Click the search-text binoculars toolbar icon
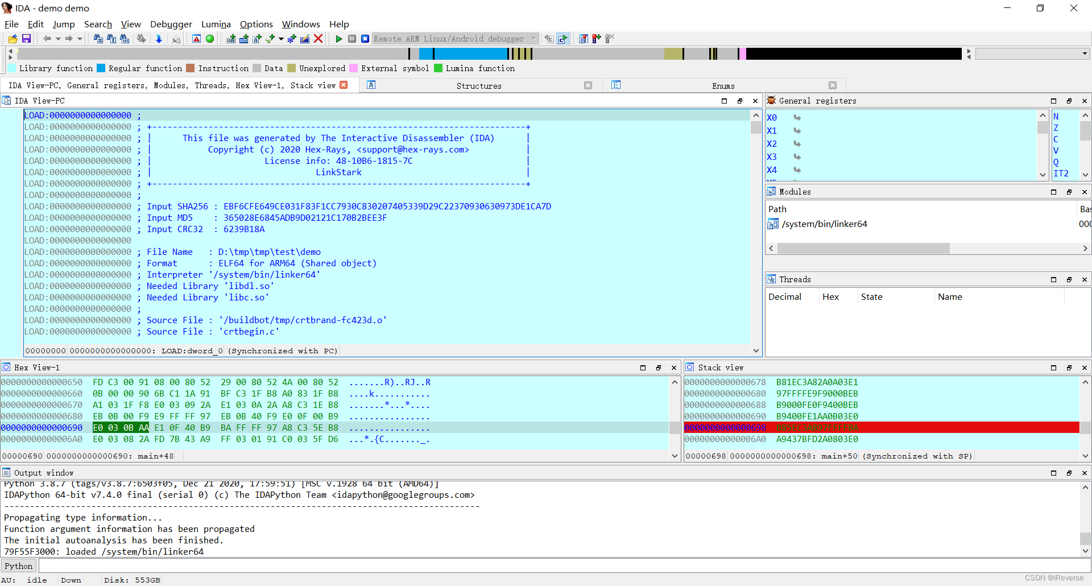 pyautogui.click(x=111, y=39)
